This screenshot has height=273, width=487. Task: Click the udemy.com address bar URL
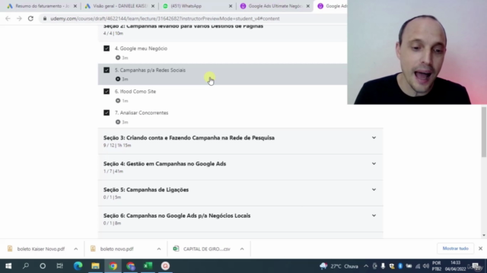pos(165,18)
